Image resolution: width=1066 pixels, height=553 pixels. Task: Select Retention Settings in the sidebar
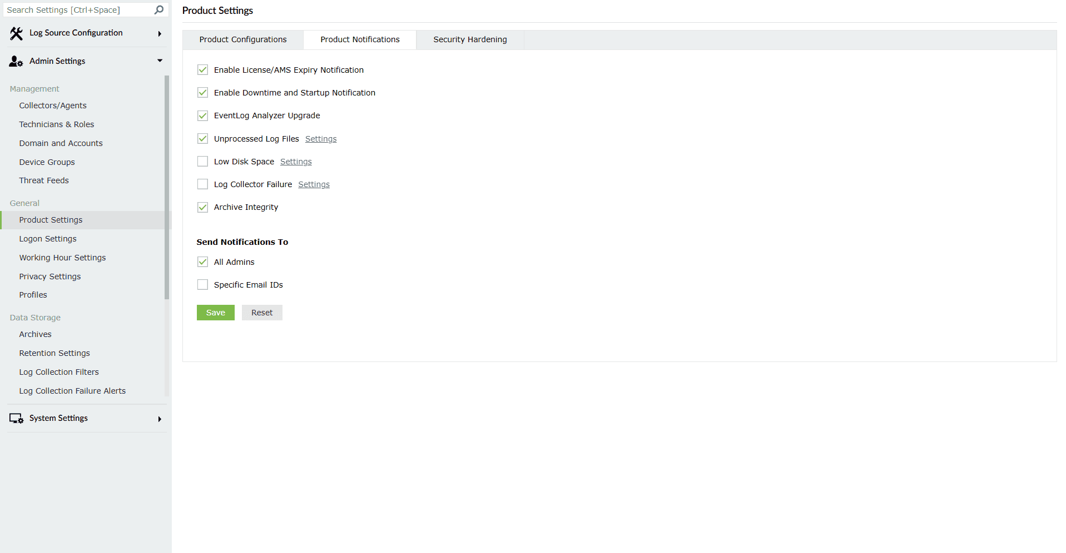pyautogui.click(x=54, y=353)
